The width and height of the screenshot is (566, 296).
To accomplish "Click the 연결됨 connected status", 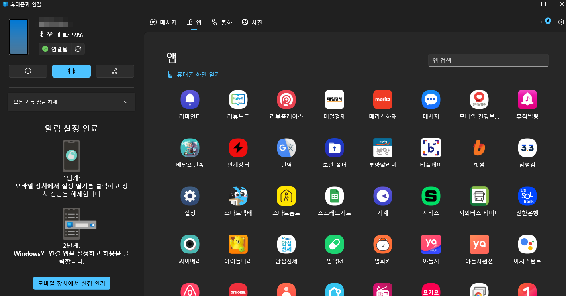I will tap(55, 49).
